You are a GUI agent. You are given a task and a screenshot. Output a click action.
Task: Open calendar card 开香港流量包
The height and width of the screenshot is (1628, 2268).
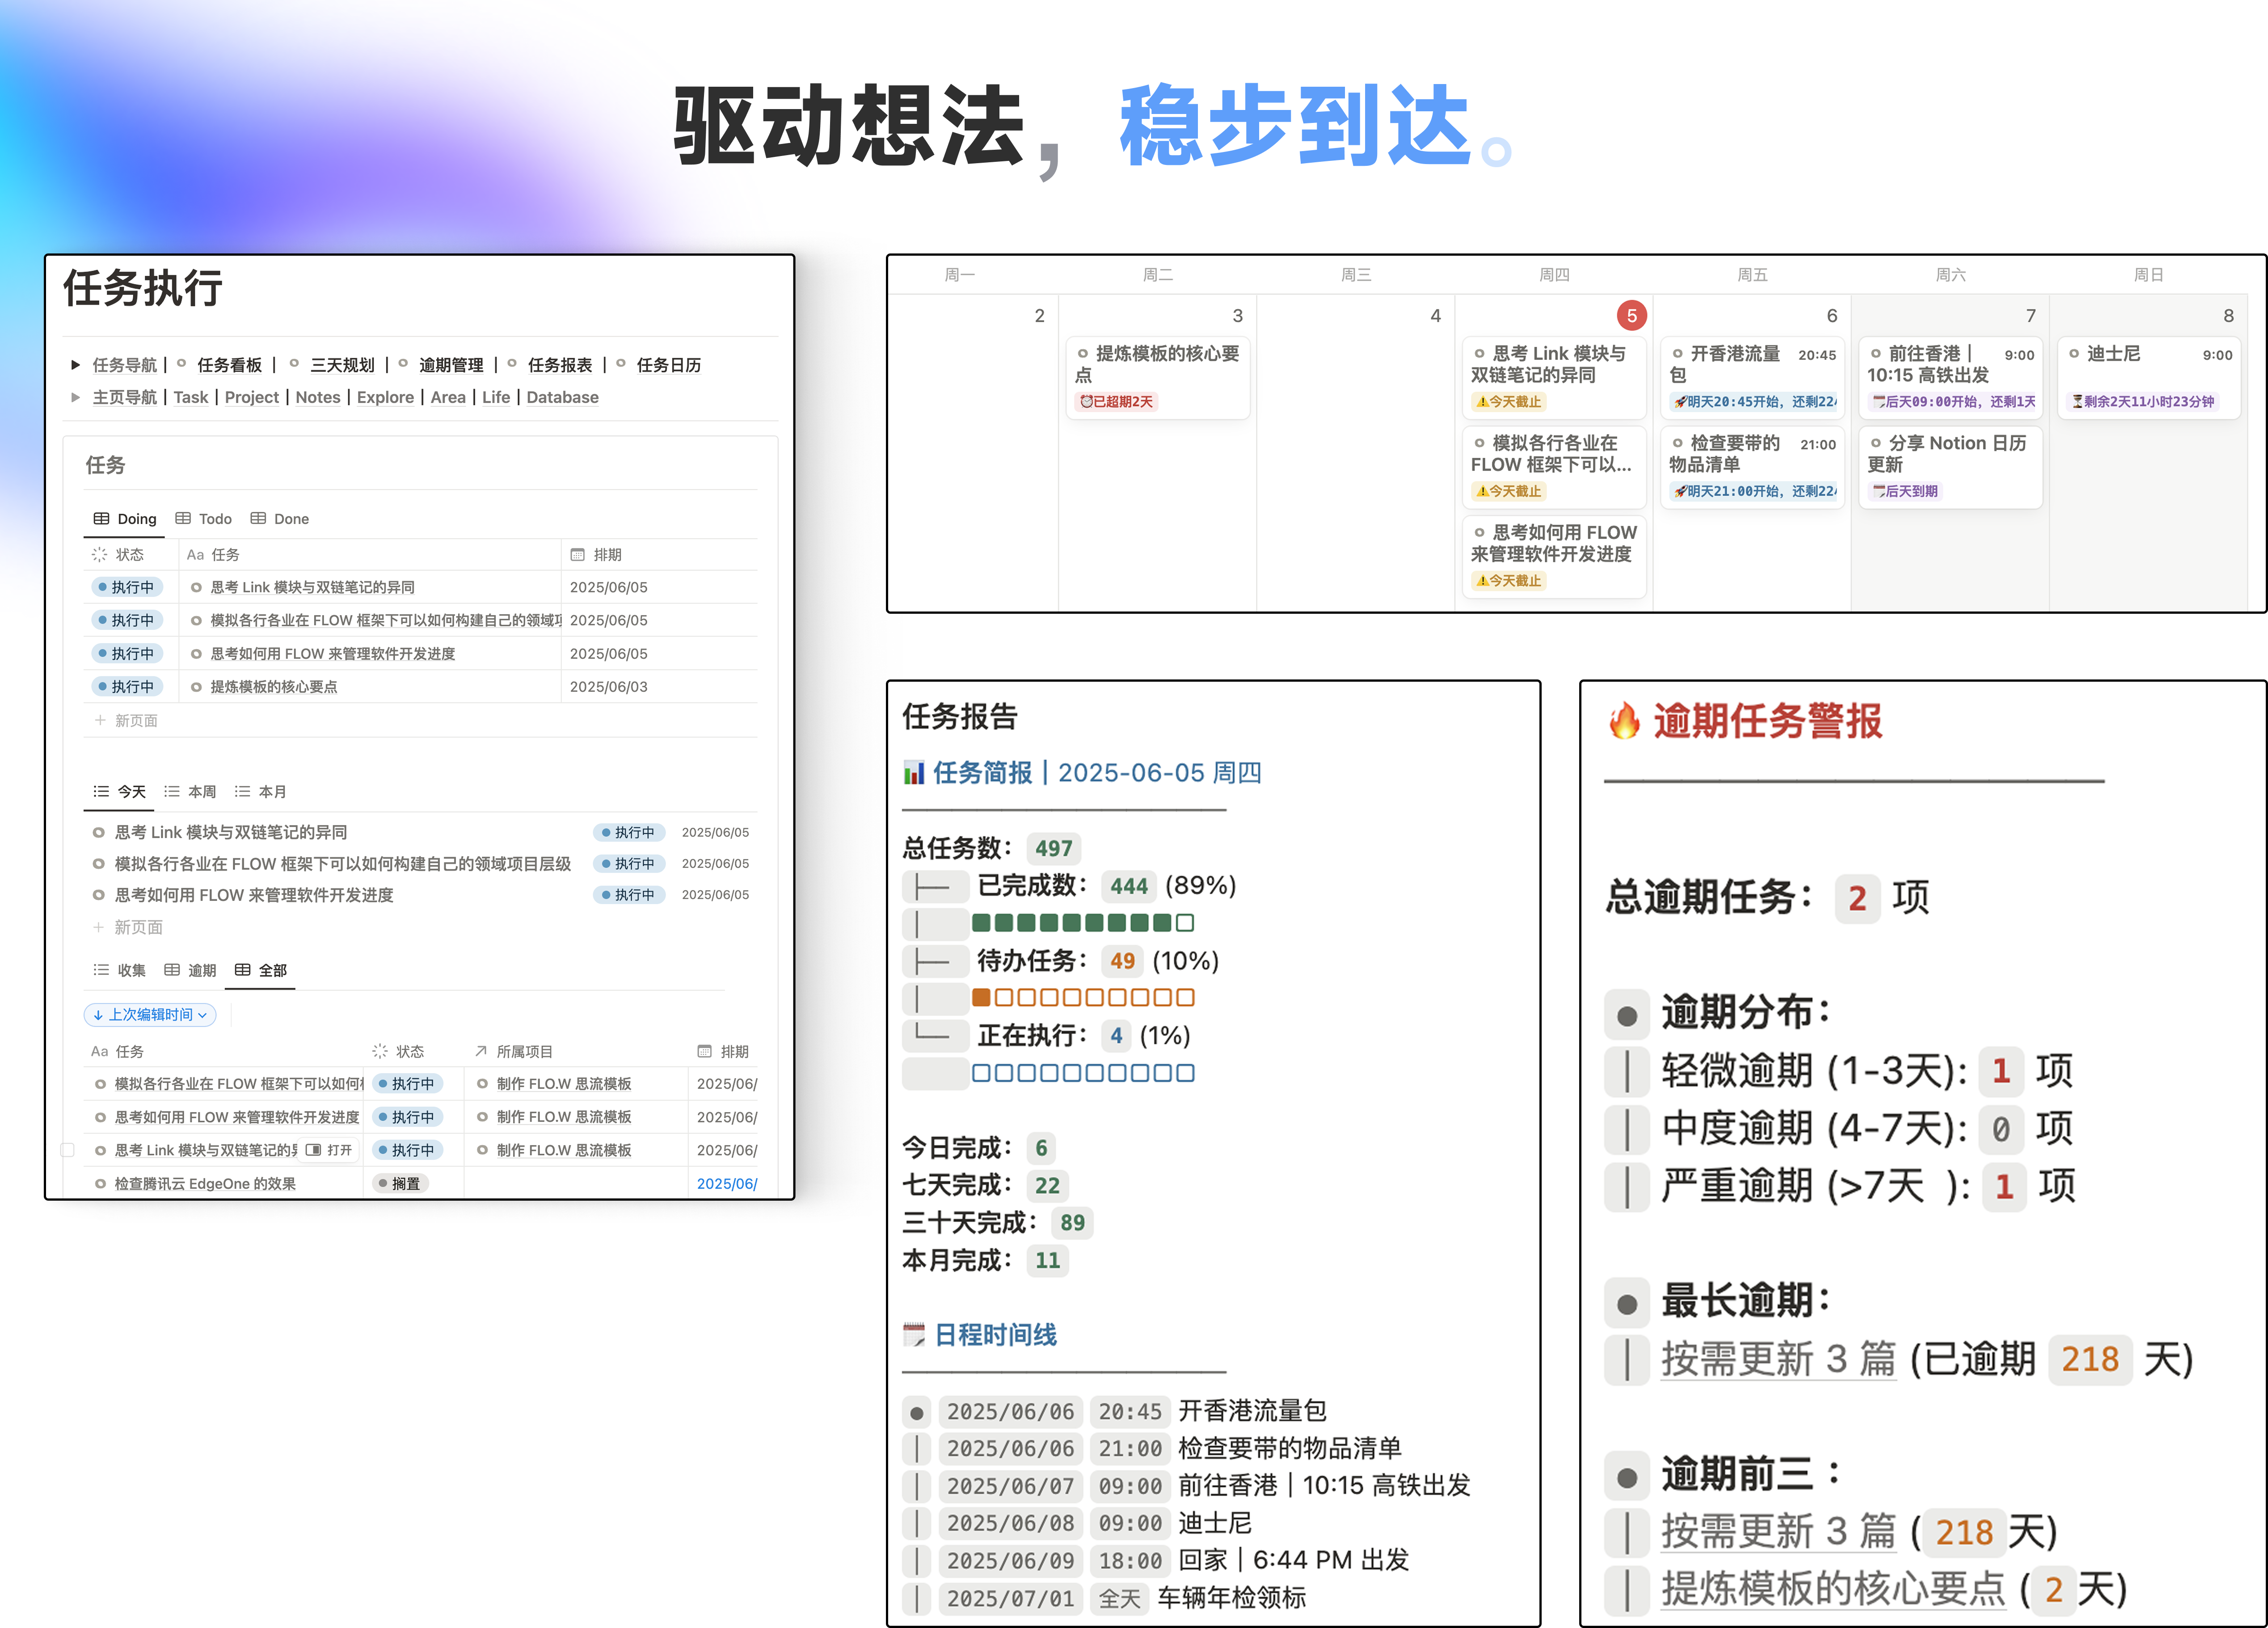click(1752, 378)
